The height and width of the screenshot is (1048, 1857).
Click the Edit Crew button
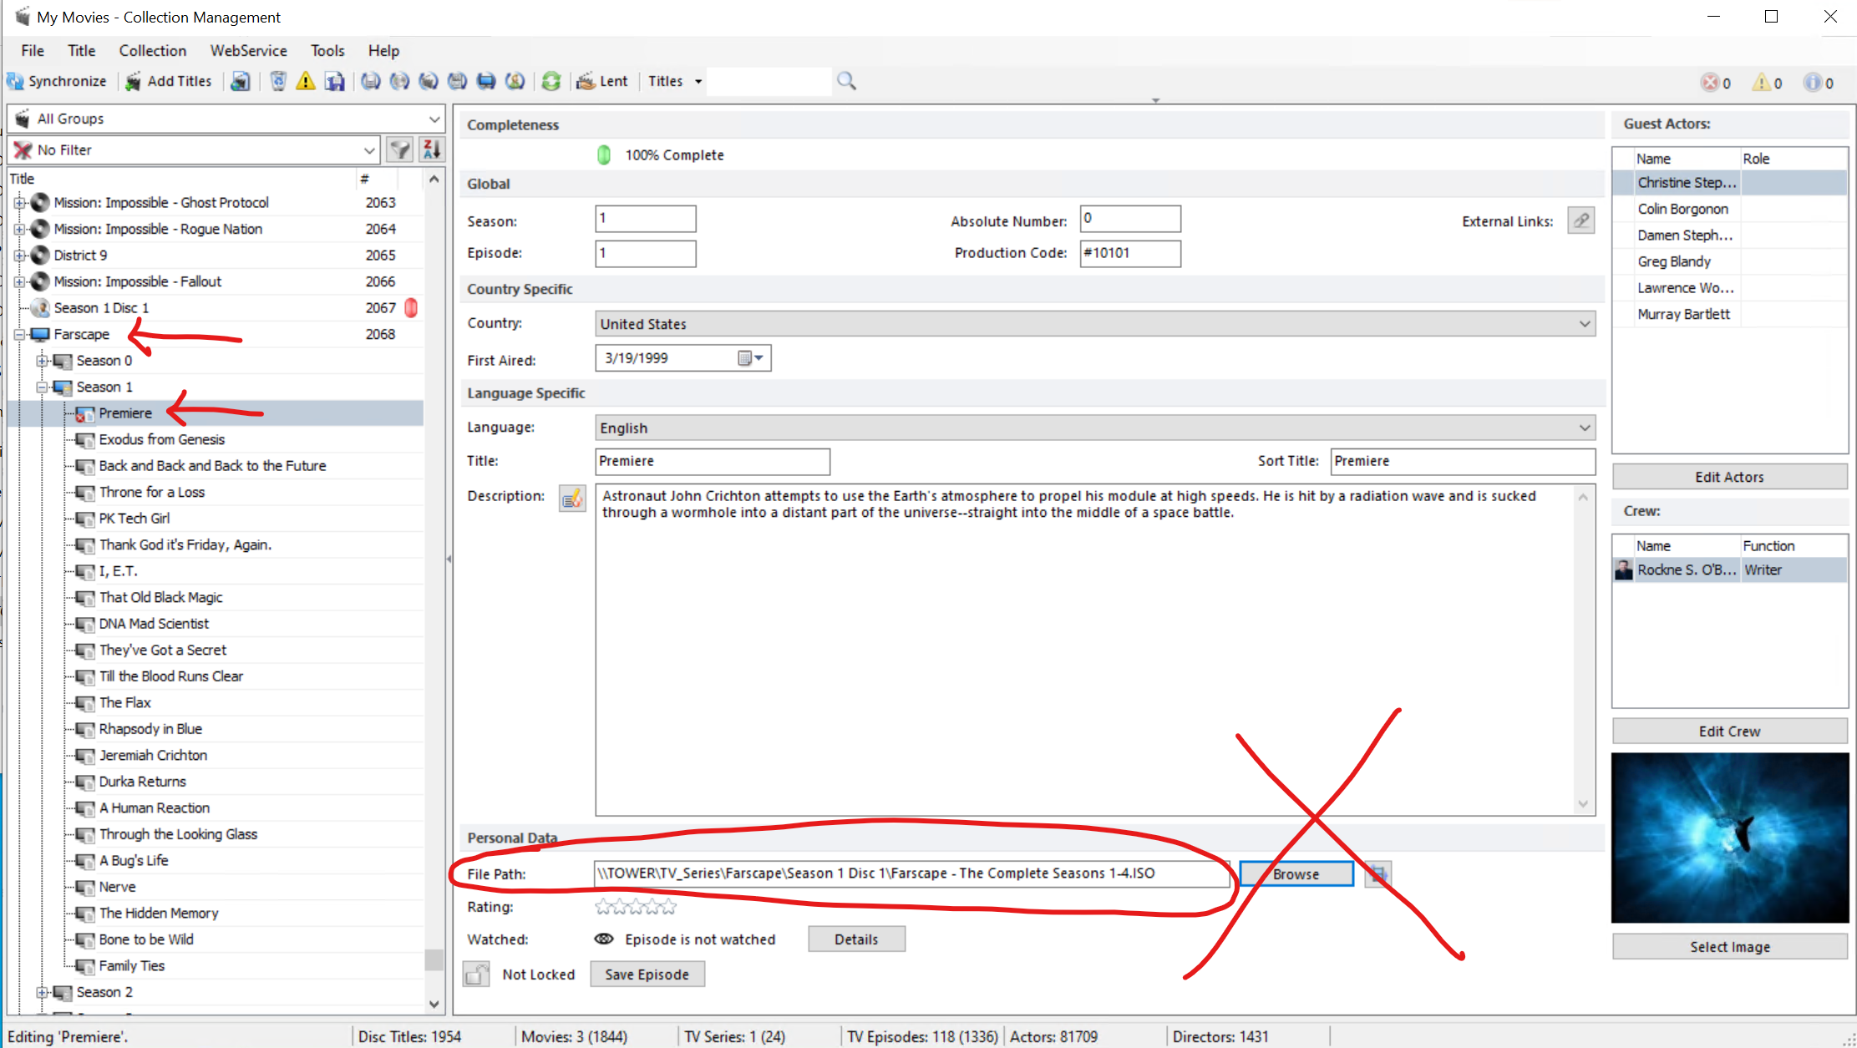tap(1729, 731)
